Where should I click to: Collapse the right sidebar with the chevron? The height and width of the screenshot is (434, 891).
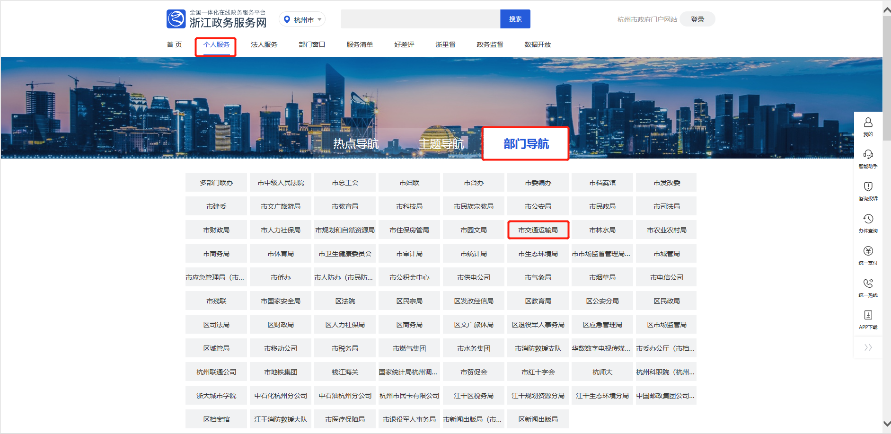[x=868, y=347]
